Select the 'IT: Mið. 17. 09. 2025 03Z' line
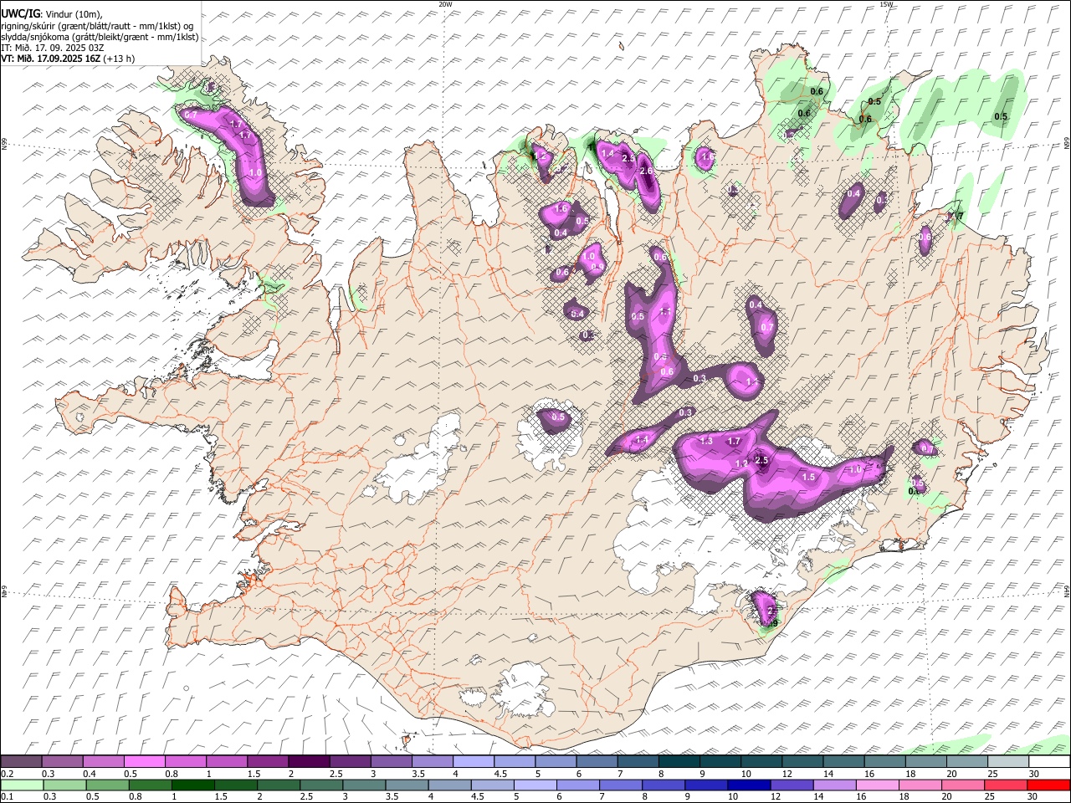This screenshot has height=803, width=1071. click(x=53, y=48)
